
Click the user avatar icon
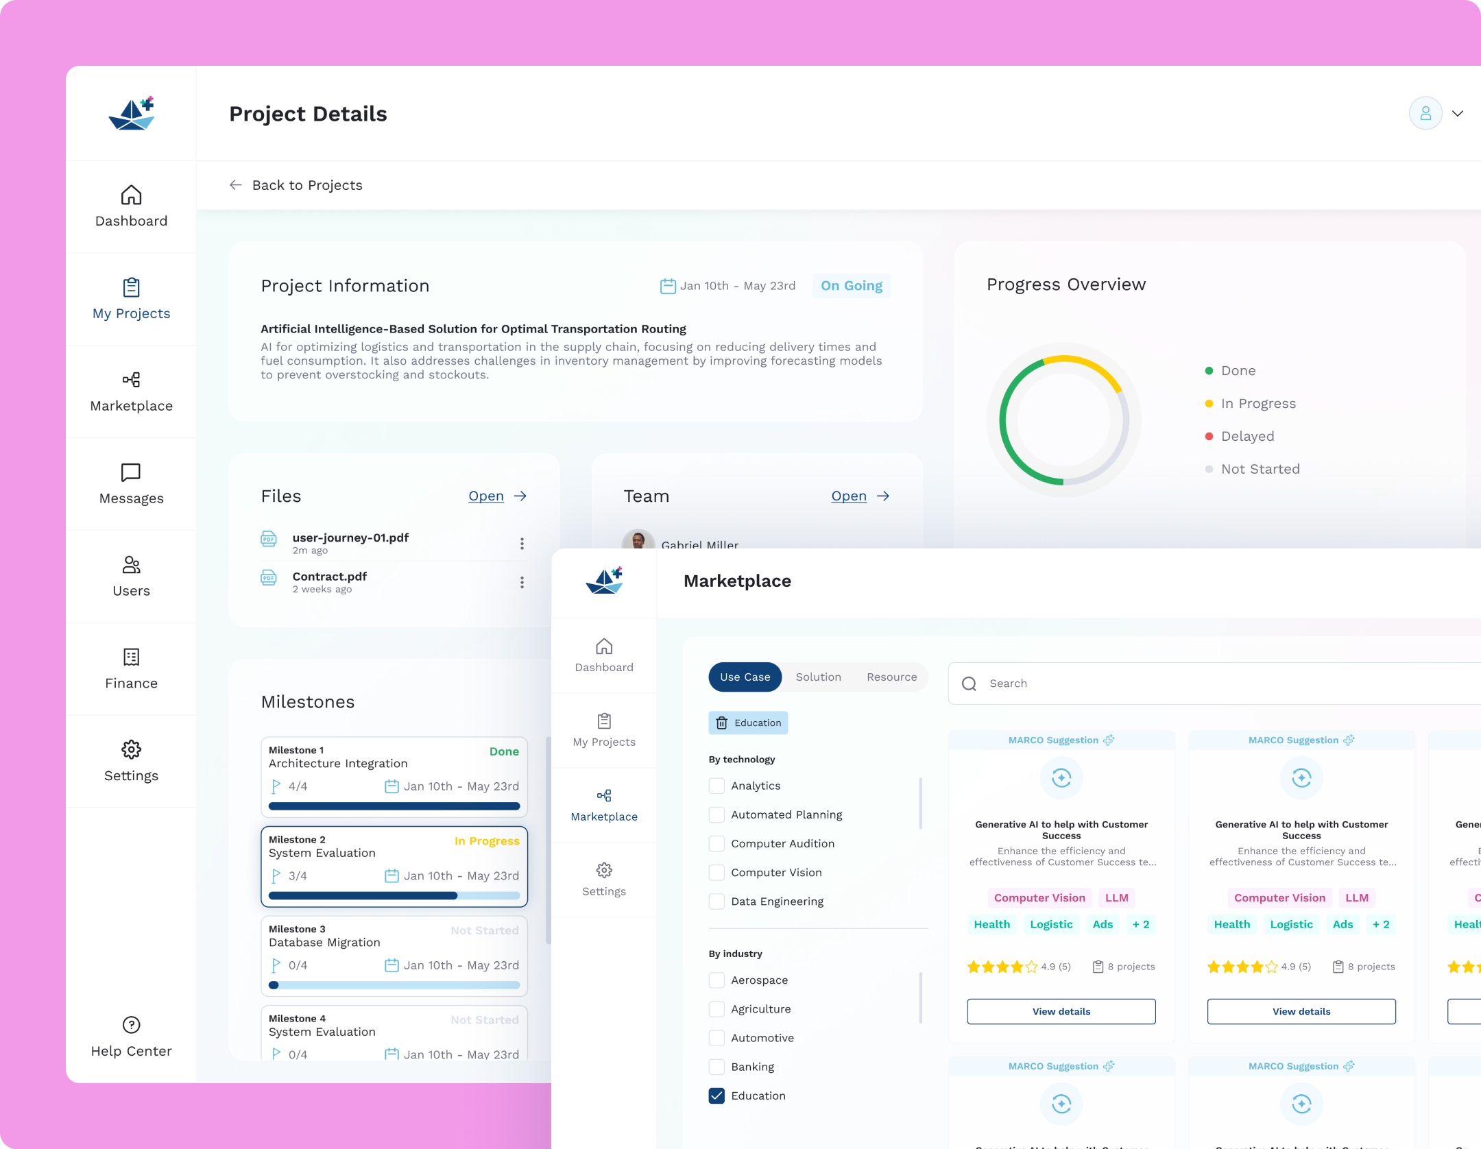tap(1425, 113)
